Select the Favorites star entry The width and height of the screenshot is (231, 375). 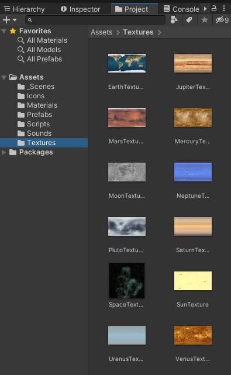[x=30, y=31]
